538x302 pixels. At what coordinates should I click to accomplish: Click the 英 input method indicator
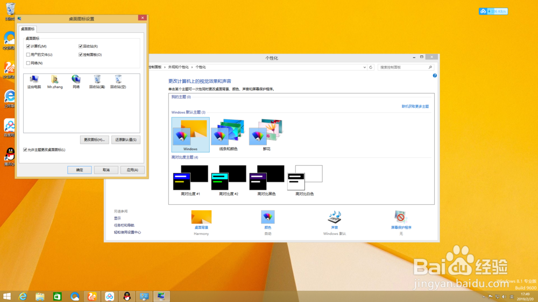[x=512, y=297]
